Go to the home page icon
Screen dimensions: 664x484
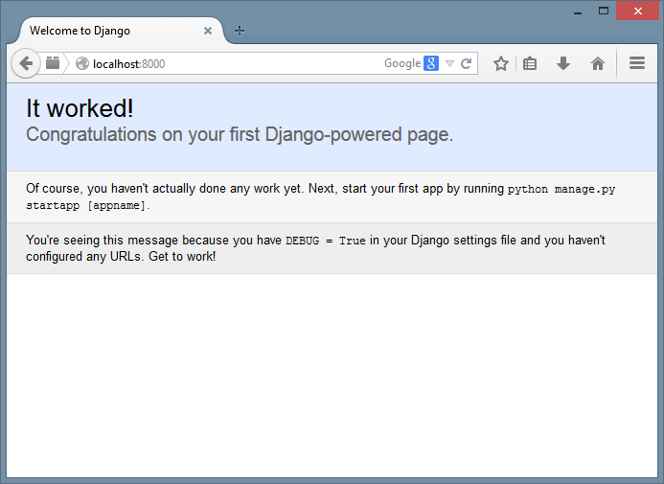598,63
